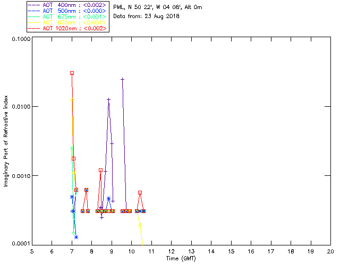
Task: Click the 'Imaginary Part of Refractive index' y-axis label
Action: (x=6, y=141)
